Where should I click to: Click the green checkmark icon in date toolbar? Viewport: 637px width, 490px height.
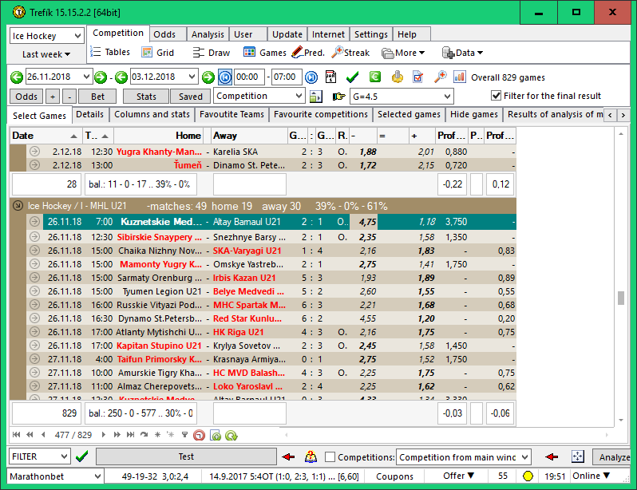pos(353,77)
